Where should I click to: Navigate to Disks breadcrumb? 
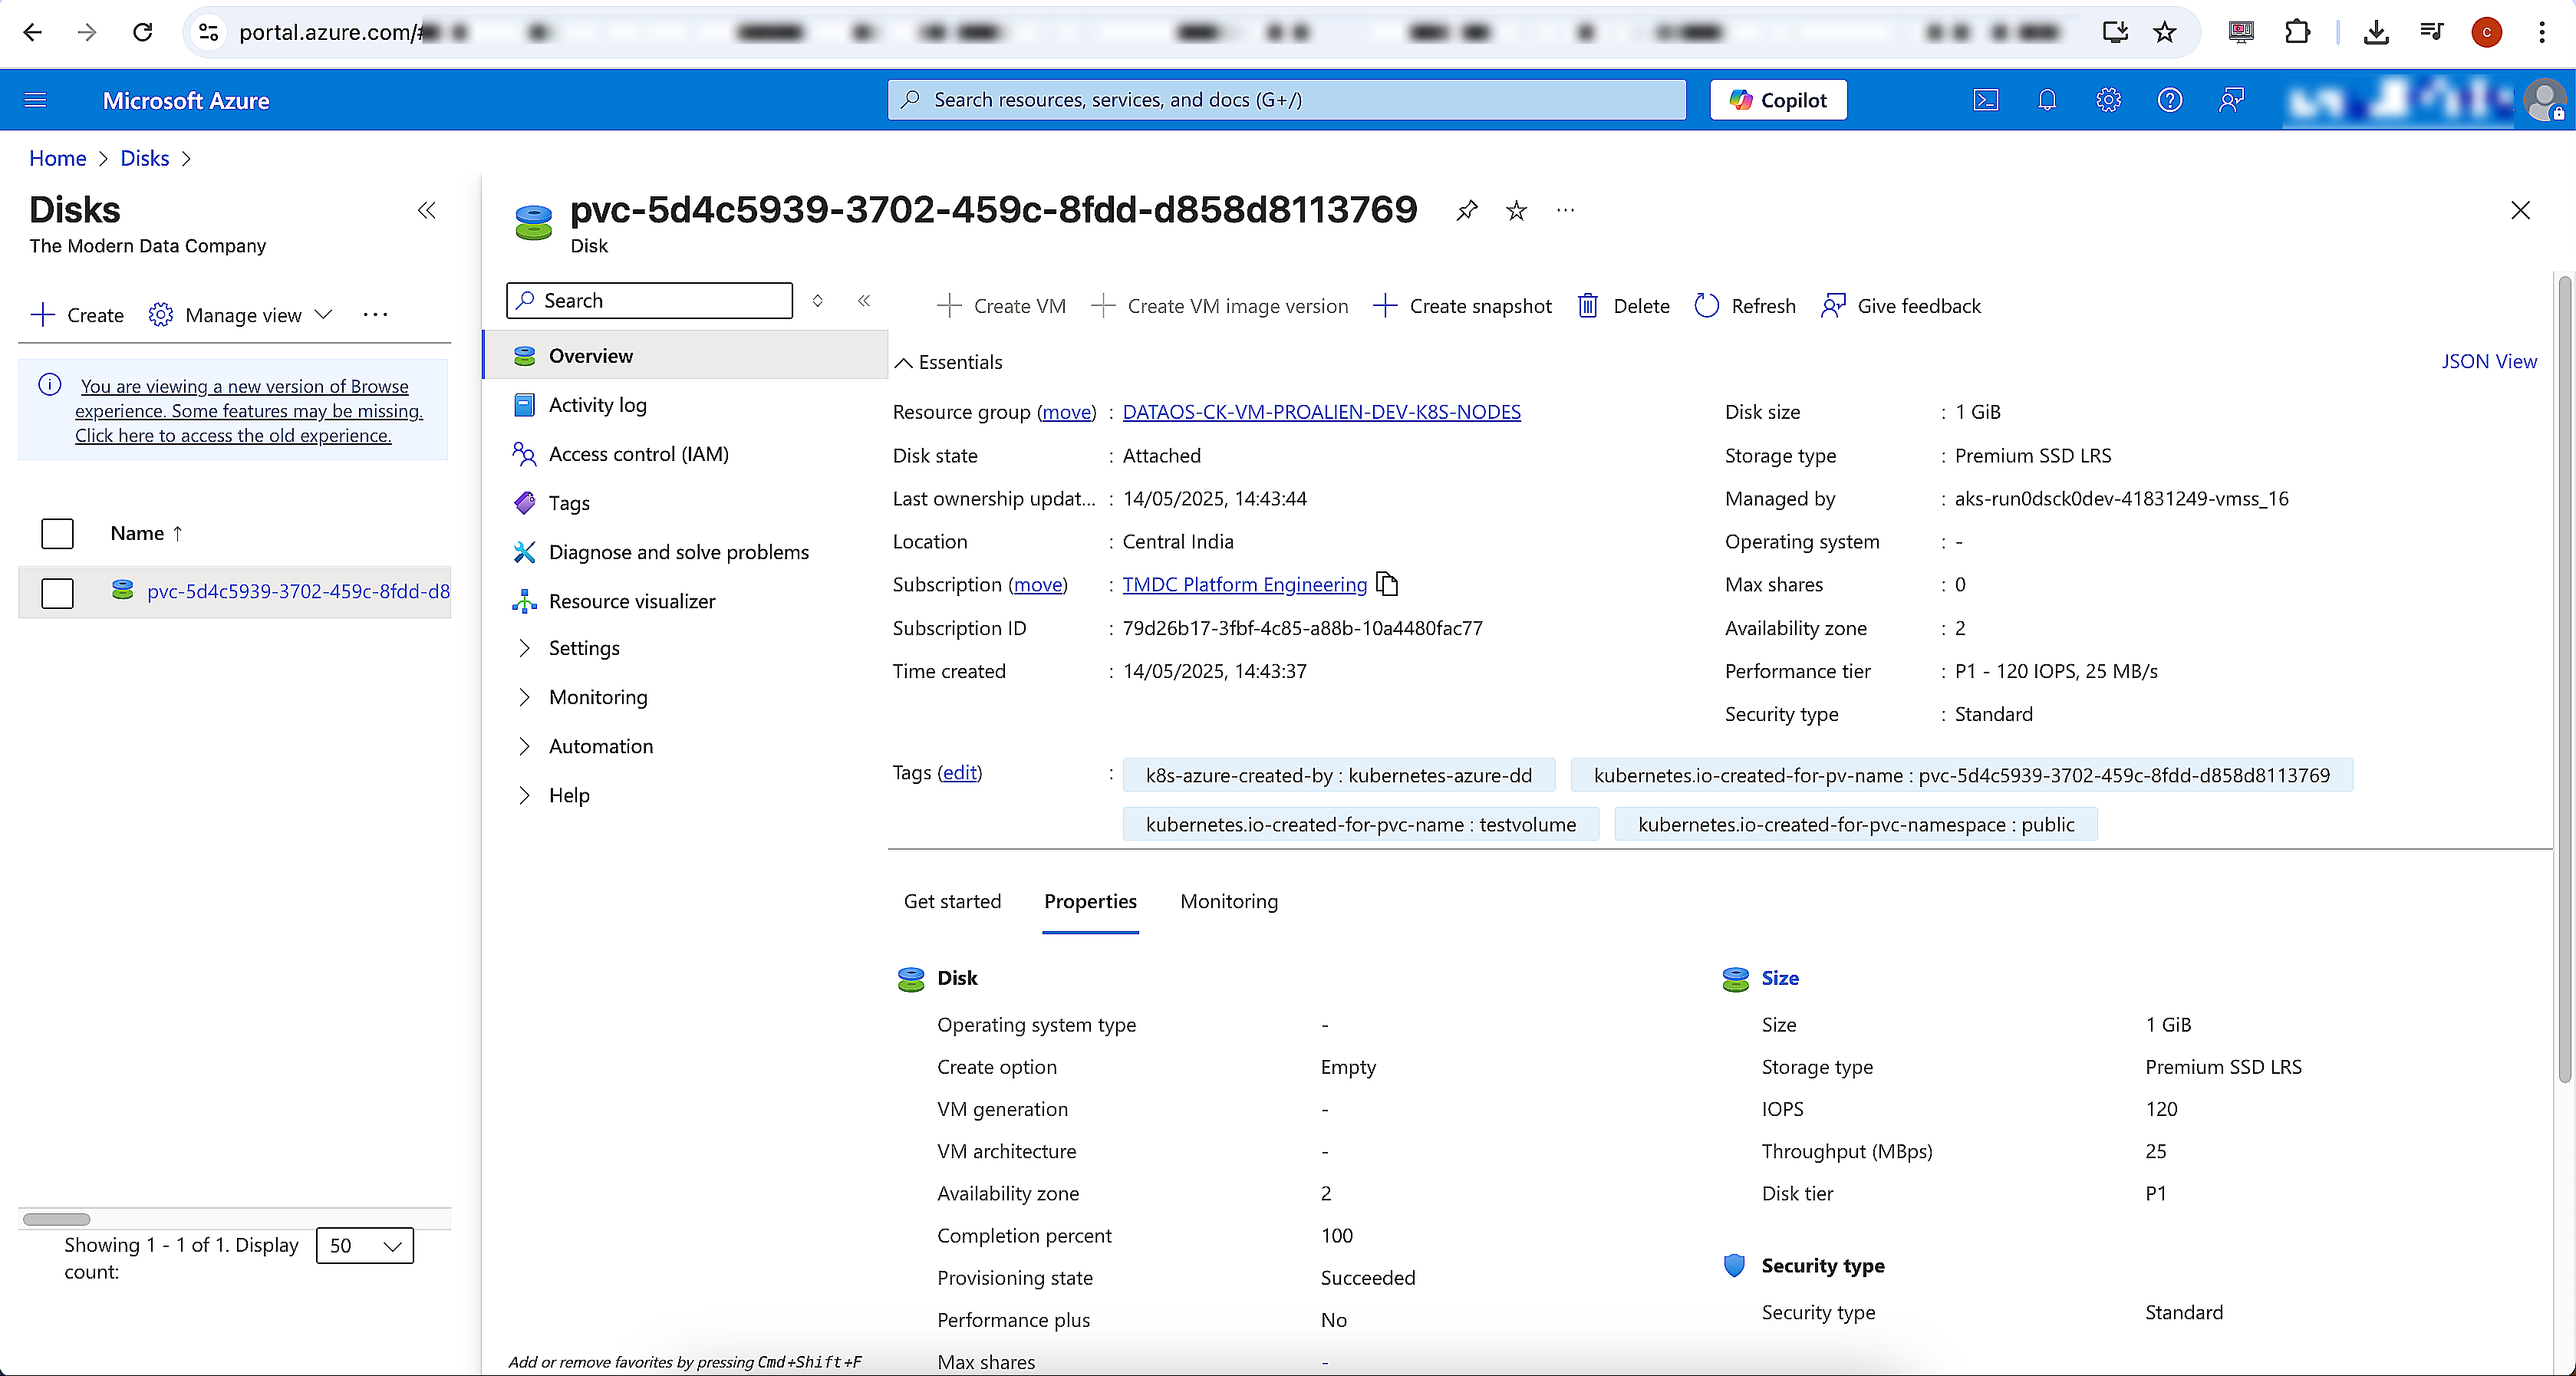[x=144, y=158]
